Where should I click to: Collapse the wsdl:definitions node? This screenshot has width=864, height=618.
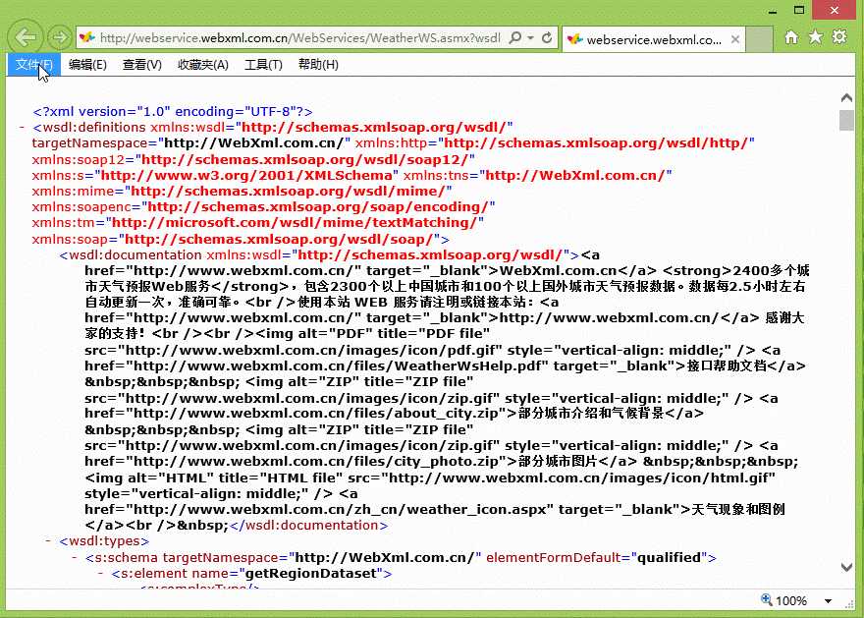[x=22, y=128]
